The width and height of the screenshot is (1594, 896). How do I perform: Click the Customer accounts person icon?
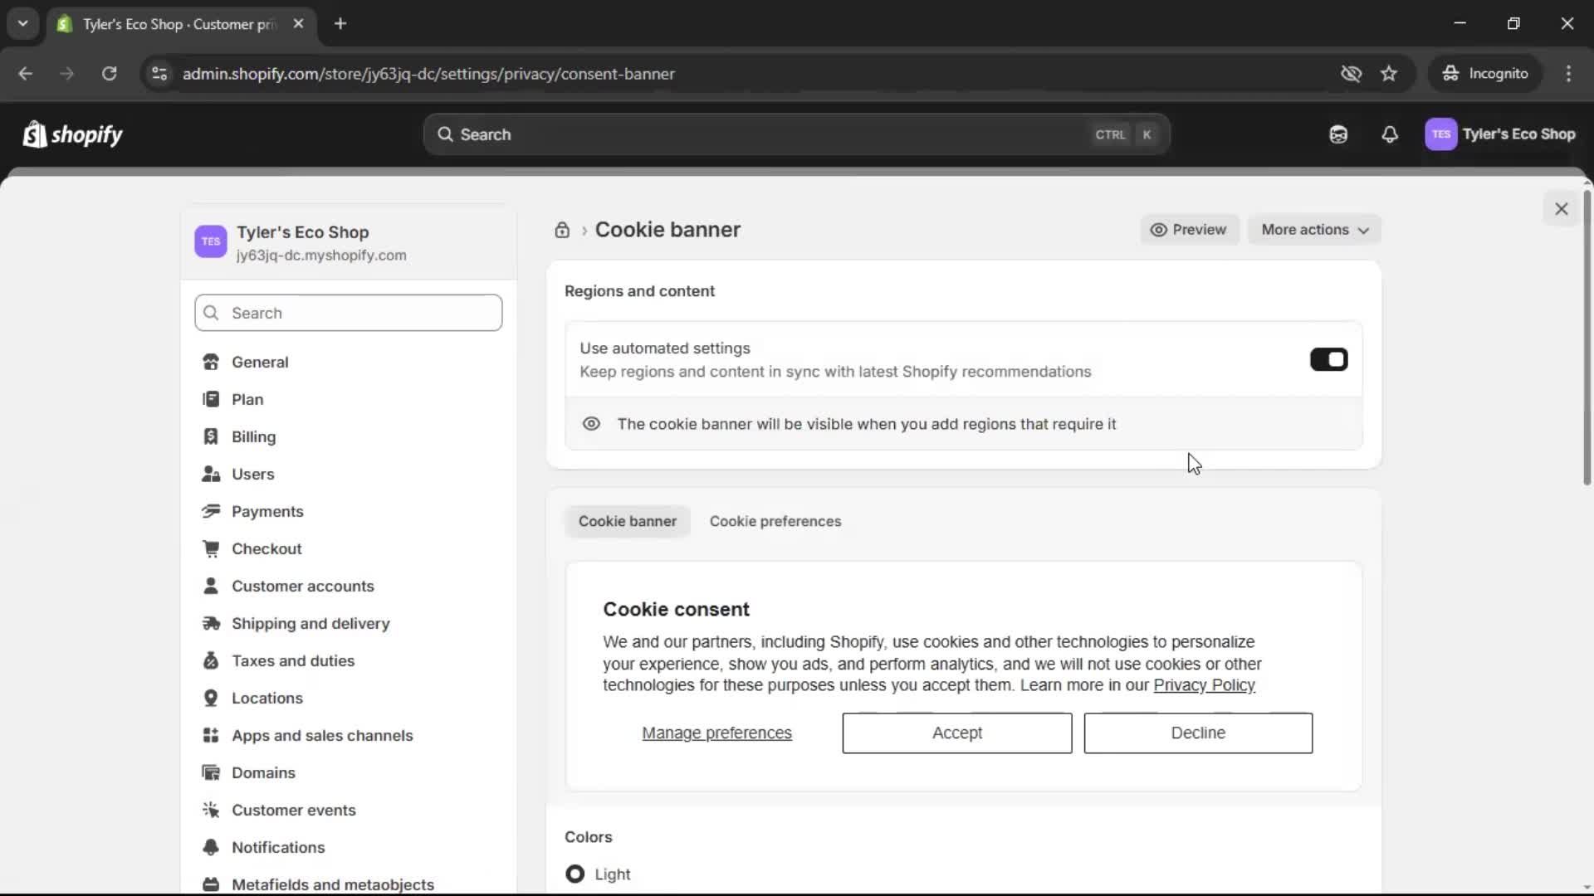[211, 587]
